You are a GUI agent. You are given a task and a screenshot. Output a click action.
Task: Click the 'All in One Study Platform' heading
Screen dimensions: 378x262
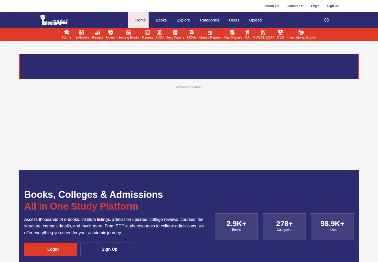coord(81,206)
